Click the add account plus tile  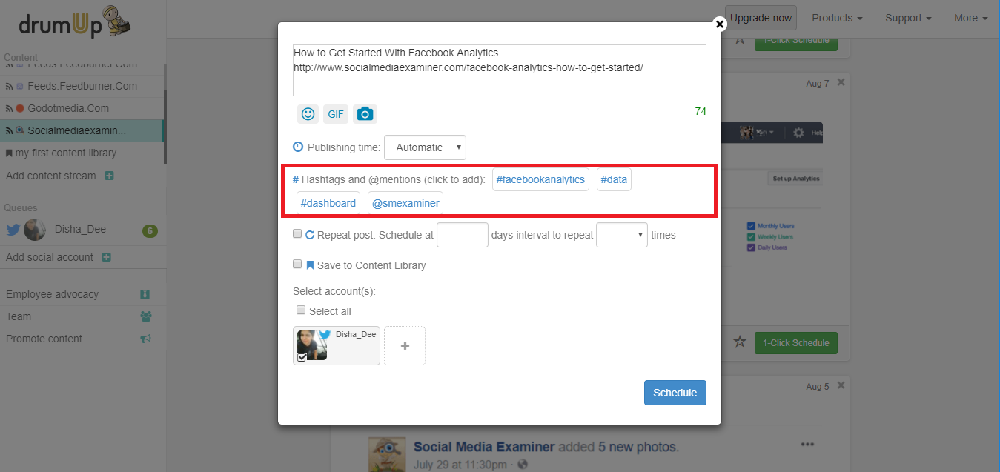point(405,346)
